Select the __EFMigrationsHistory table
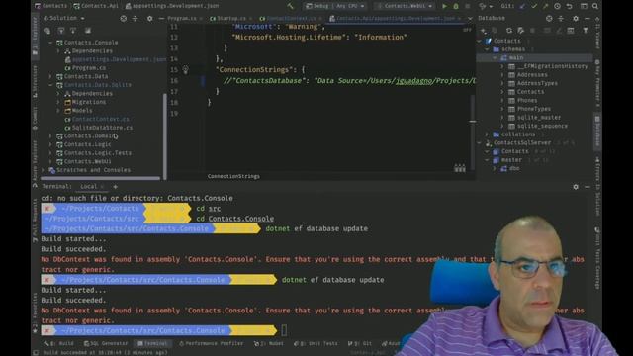The image size is (633, 356). (552, 66)
